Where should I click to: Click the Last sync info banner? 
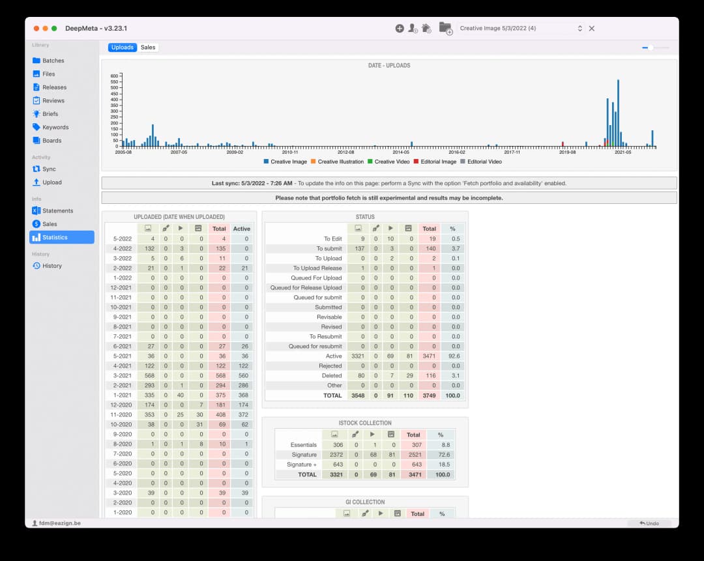click(389, 183)
